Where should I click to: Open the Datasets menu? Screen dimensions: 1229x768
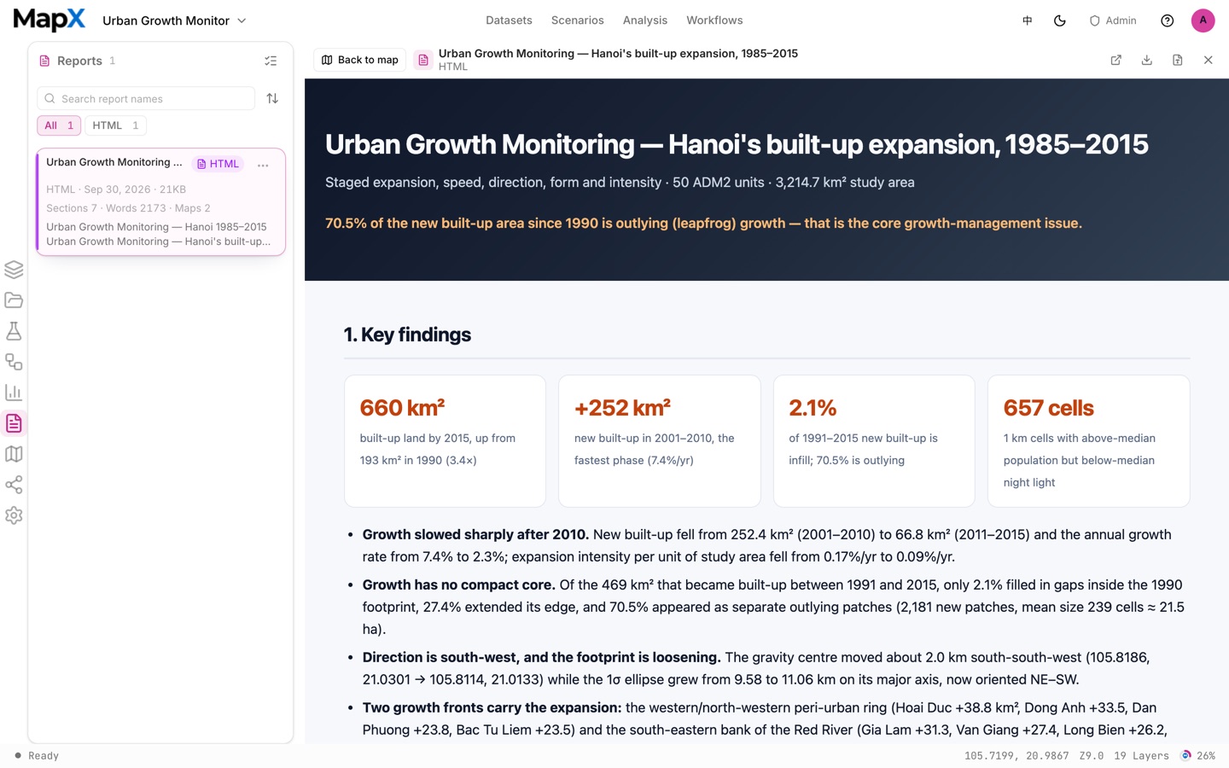click(x=509, y=20)
